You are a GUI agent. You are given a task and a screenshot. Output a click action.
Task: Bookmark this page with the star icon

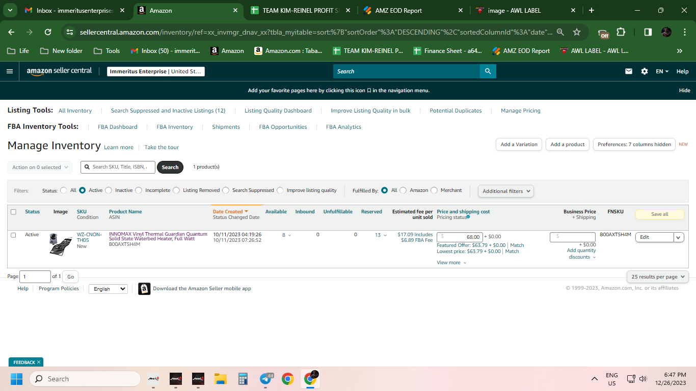[x=577, y=32]
